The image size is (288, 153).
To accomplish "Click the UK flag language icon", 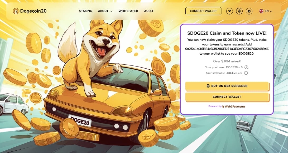I will pos(261,11).
